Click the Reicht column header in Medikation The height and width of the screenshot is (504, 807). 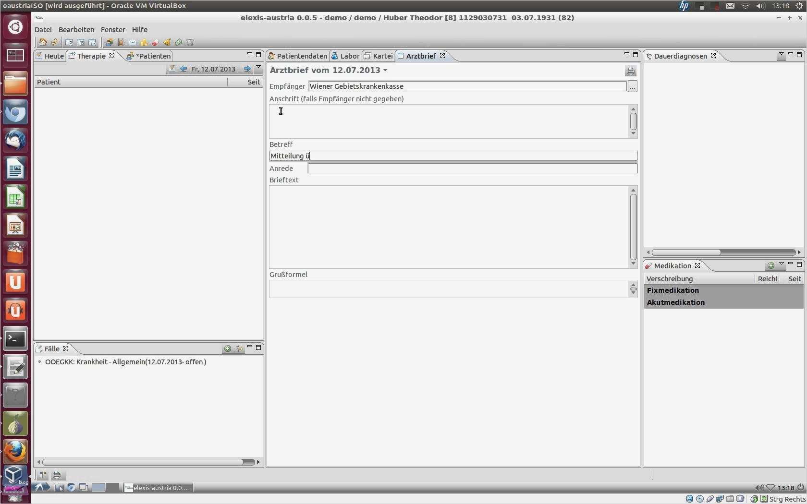(x=767, y=279)
